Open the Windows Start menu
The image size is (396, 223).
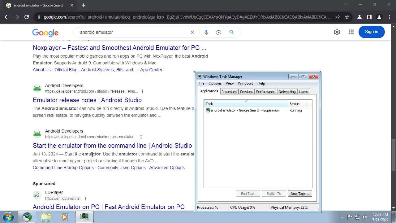click(x=8, y=217)
